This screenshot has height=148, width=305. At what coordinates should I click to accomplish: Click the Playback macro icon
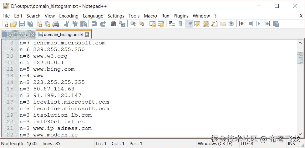(x=259, y=24)
